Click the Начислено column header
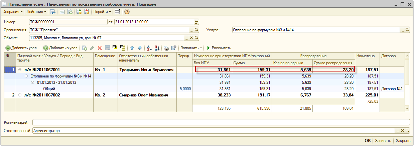This screenshot has height=146, width=414. (x=367, y=59)
